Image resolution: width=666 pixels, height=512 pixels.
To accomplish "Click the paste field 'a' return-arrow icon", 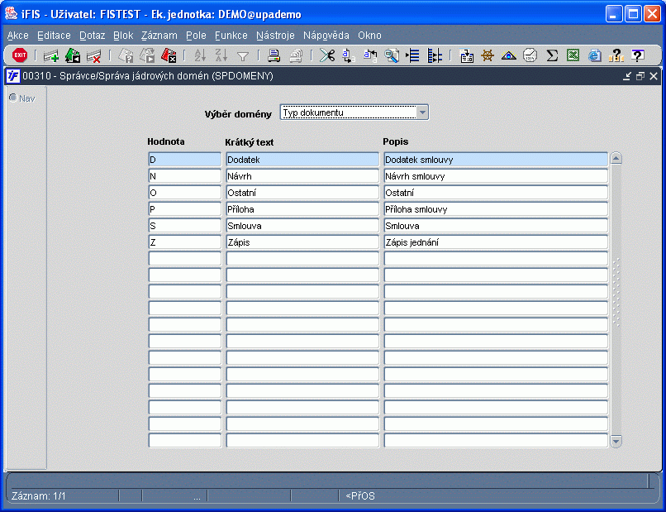I will tap(370, 55).
